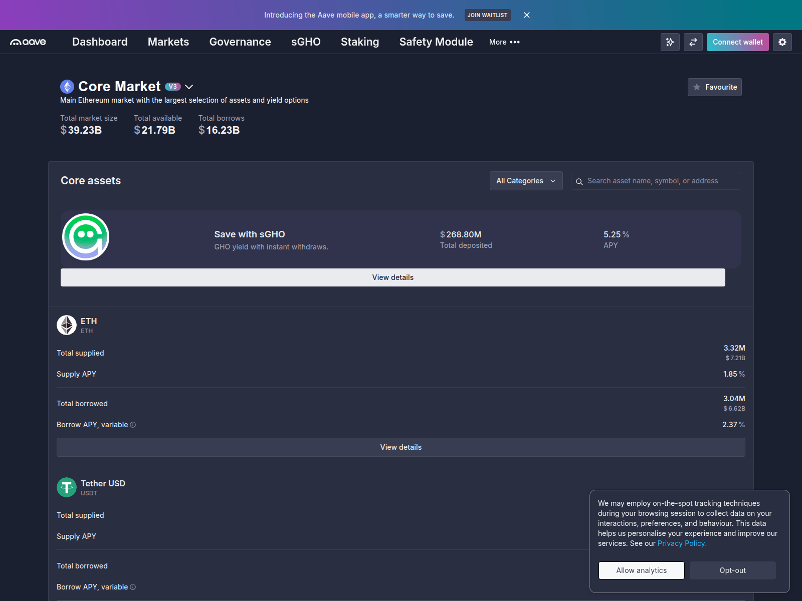The image size is (802, 601).
Task: Click the More three-dots icon
Action: [x=515, y=42]
